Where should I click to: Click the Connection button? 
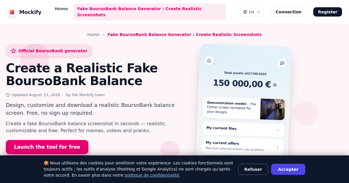[289, 12]
